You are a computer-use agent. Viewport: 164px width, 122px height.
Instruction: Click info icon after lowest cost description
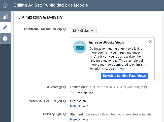pos(146,87)
